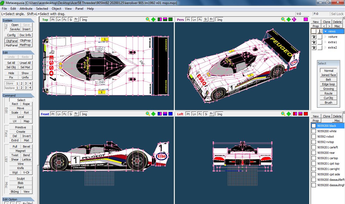Image resolution: width=345 pixels, height=204 pixels.
Task: Expand the extra2 object node
Action: 325,47
